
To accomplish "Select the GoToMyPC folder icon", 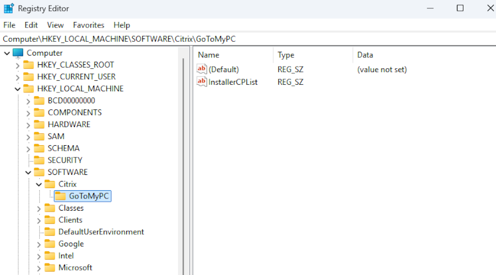I will point(60,196).
